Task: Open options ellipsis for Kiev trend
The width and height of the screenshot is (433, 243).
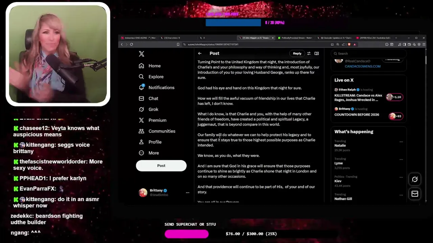Action: tap(401, 177)
